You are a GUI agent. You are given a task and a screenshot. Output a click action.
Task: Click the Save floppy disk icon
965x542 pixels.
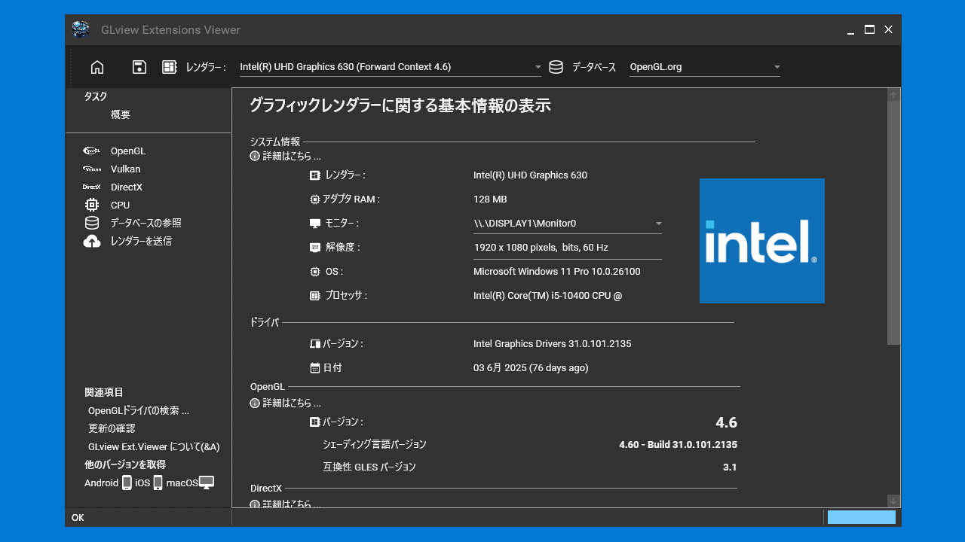point(139,67)
